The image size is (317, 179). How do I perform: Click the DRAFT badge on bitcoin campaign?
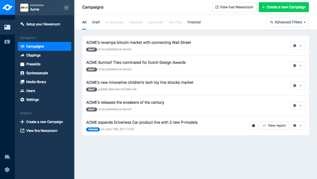coord(92,49)
